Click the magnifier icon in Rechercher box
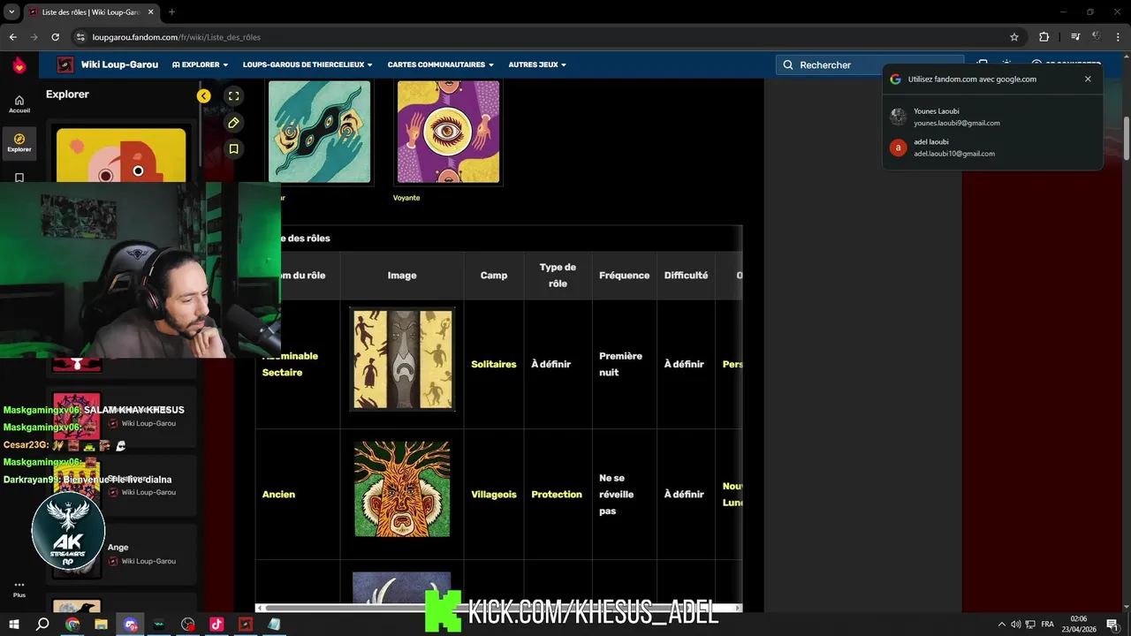This screenshot has width=1131, height=636. pos(788,64)
